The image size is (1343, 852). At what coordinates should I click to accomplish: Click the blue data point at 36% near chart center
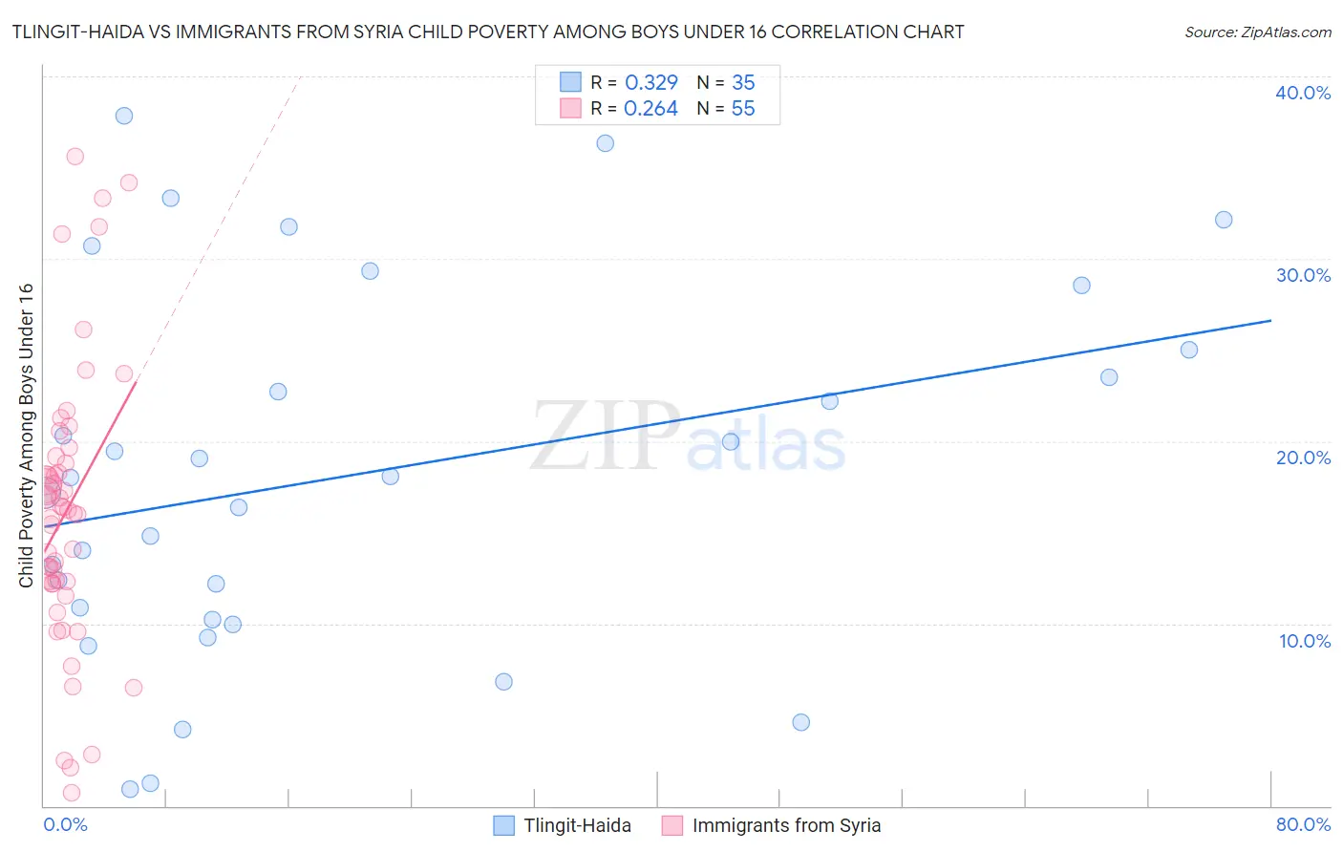606,143
